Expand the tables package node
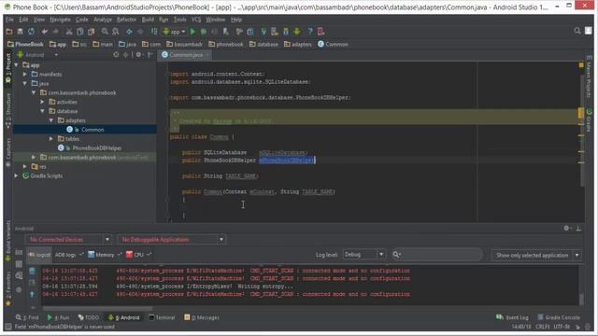Image resolution: width=598 pixels, height=336 pixels. (x=51, y=139)
